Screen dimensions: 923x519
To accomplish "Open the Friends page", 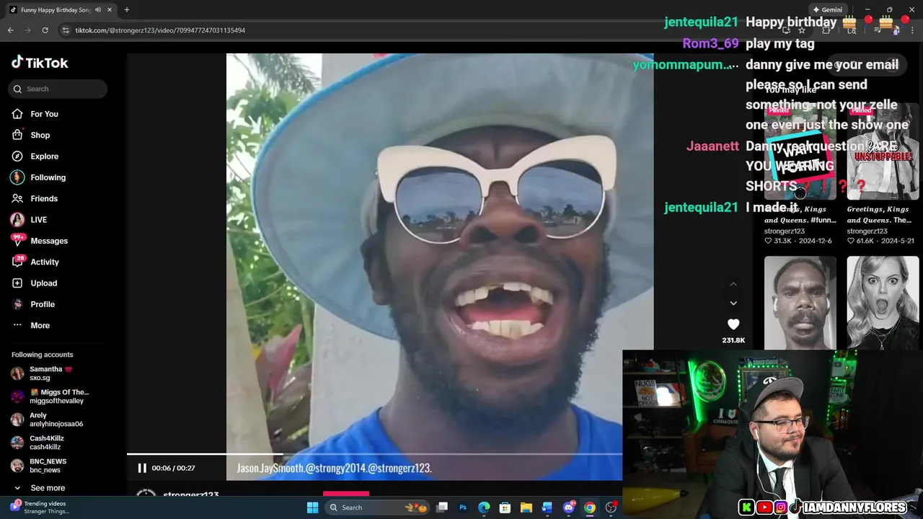I will click(x=44, y=198).
